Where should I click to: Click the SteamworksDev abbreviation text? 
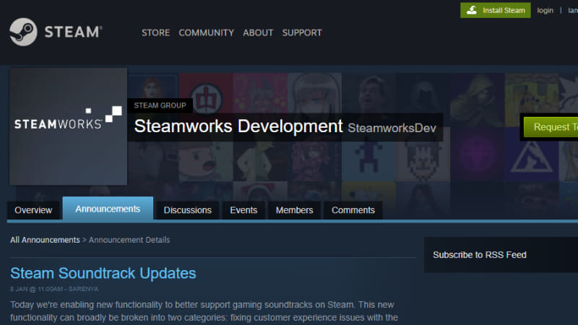392,129
